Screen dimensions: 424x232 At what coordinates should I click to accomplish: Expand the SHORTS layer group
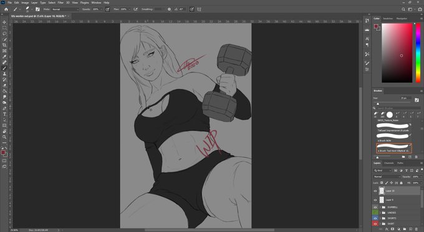(380, 218)
